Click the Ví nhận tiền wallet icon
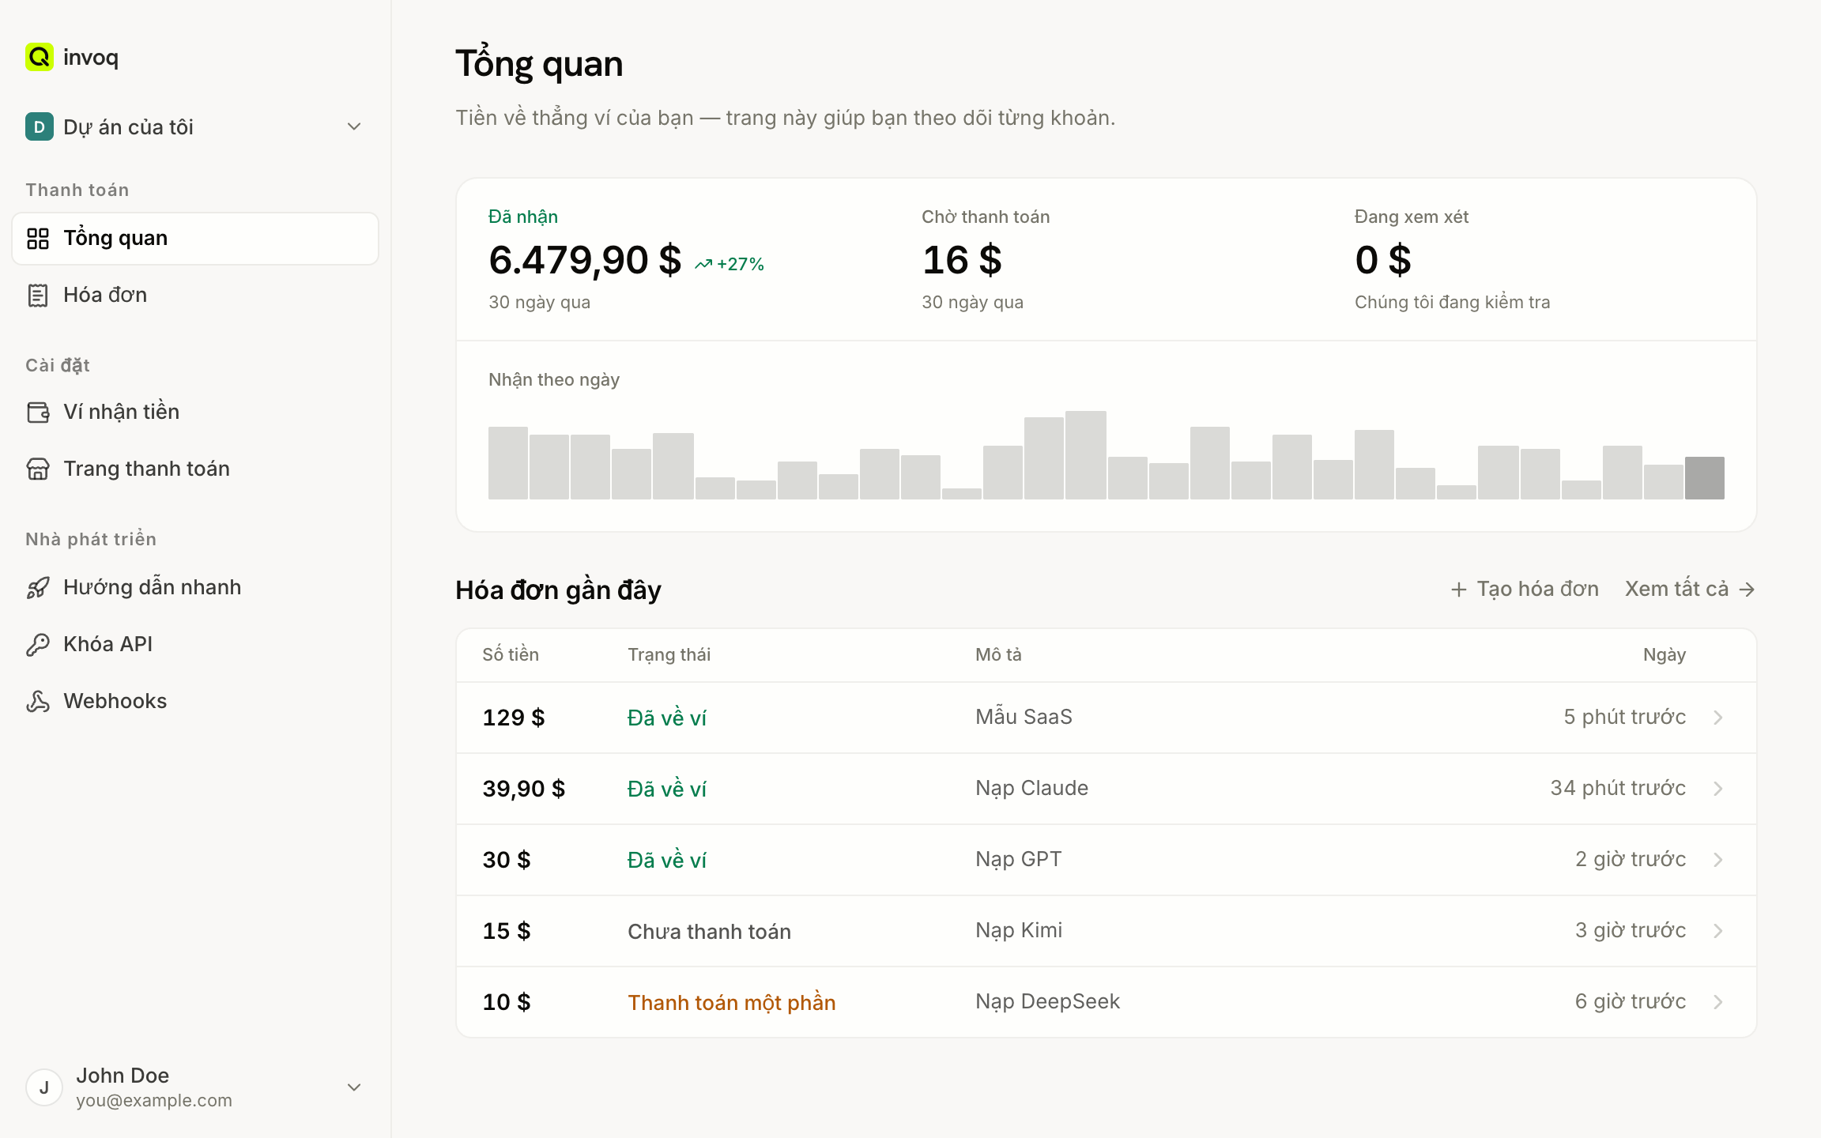The width and height of the screenshot is (1821, 1138). point(38,412)
